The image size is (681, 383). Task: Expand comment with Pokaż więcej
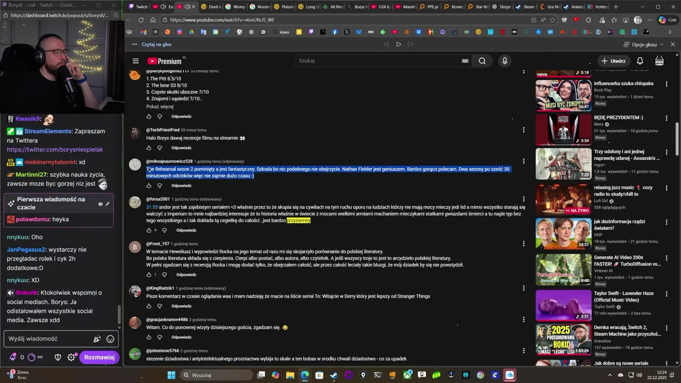tap(160, 106)
